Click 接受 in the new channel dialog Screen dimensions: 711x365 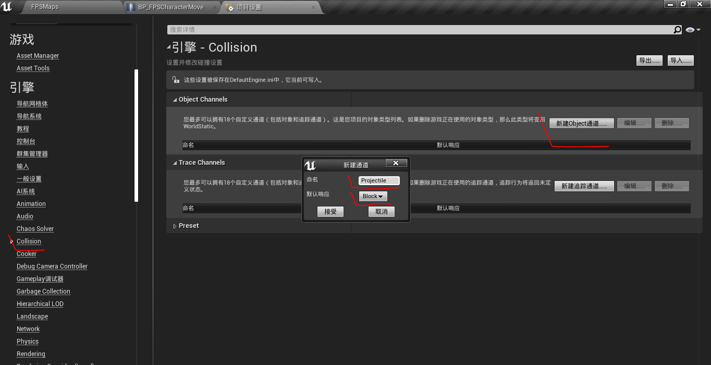coord(330,212)
